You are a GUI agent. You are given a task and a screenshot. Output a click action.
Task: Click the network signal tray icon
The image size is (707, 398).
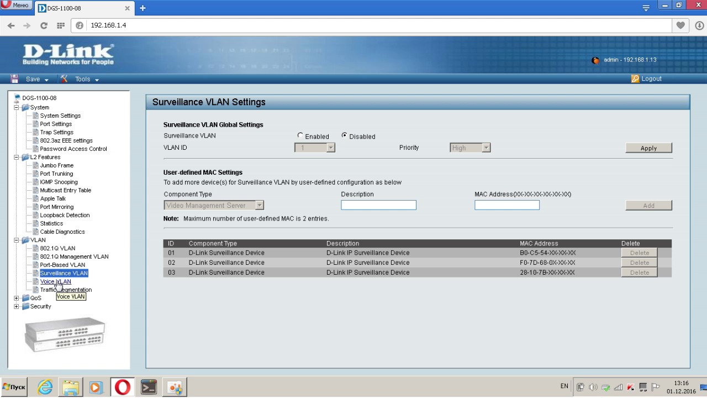[x=618, y=387]
